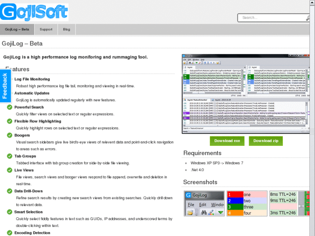Click the Flexible Row Highlighting heading
315x236 pixels.
coord(38,121)
